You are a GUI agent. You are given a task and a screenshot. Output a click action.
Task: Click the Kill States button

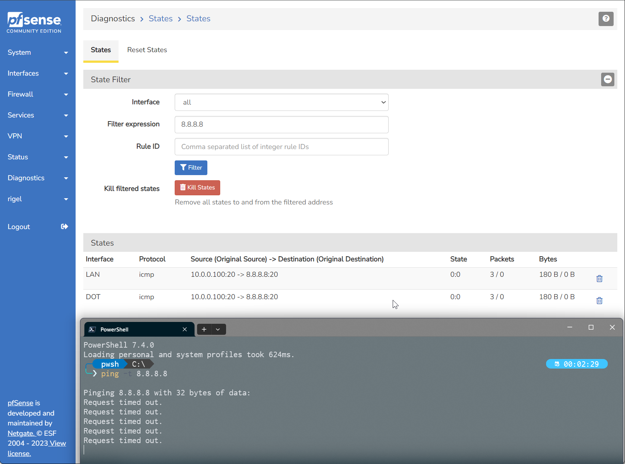tap(197, 188)
